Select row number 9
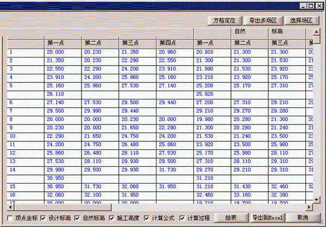This screenshot has width=326, height=227. [x=26, y=128]
